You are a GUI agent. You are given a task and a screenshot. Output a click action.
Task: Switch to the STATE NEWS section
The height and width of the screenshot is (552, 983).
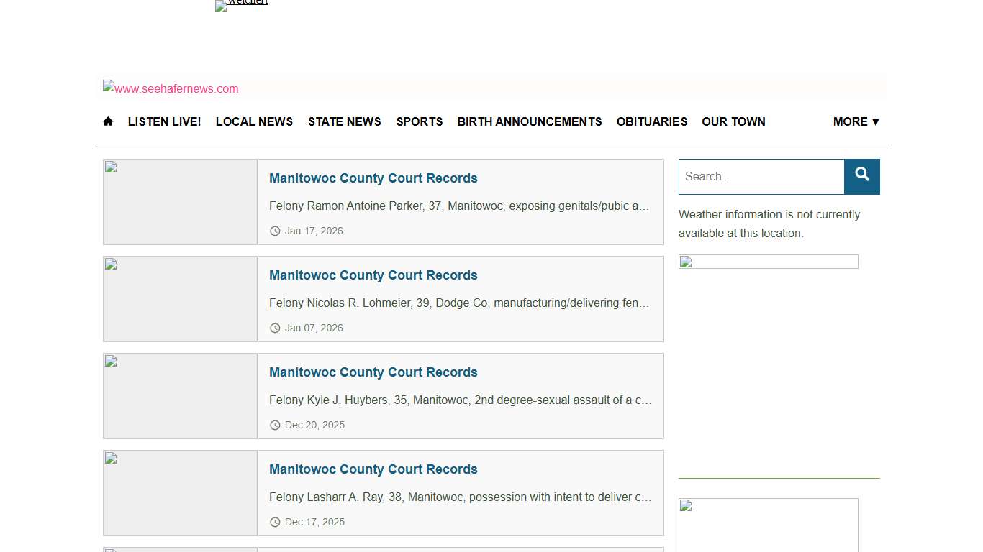click(345, 121)
